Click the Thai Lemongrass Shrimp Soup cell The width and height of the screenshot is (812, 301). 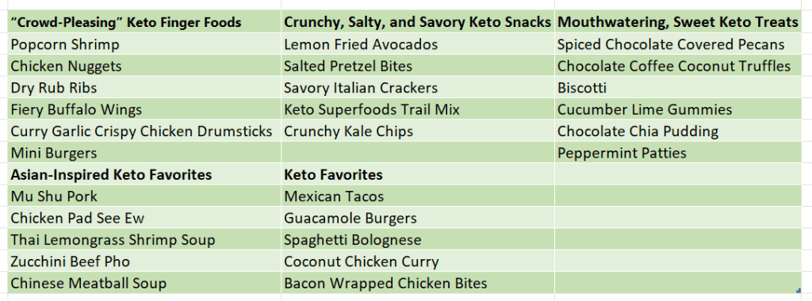144,240
